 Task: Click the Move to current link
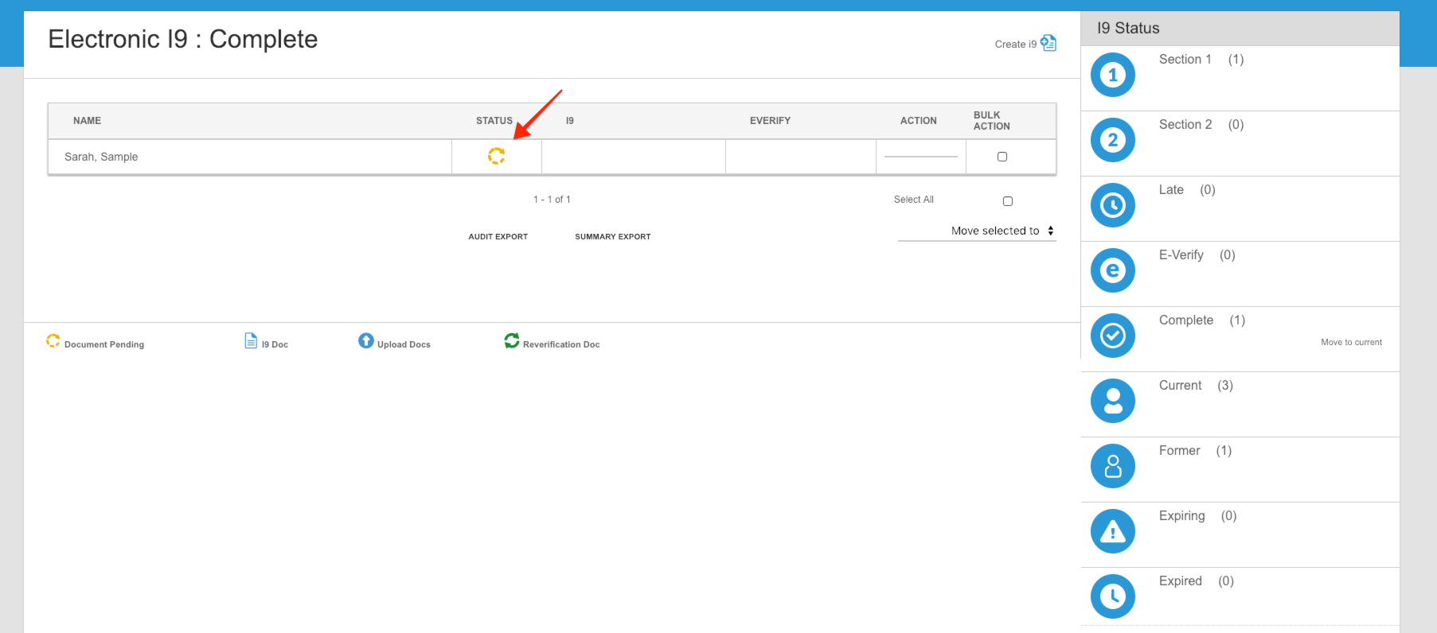point(1351,343)
